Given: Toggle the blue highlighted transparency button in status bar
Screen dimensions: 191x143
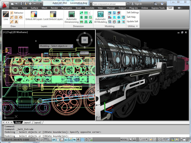Looking at the screenshot, I should point(82,139).
